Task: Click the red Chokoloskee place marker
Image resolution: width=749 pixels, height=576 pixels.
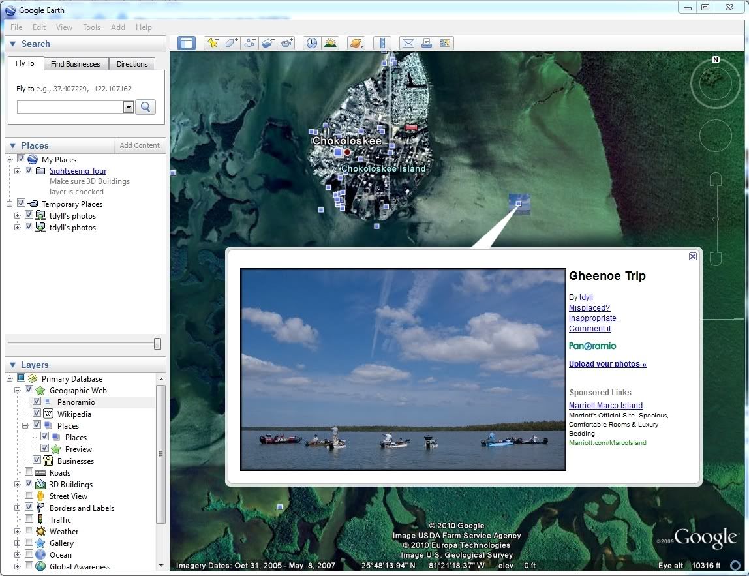Action: point(348,152)
